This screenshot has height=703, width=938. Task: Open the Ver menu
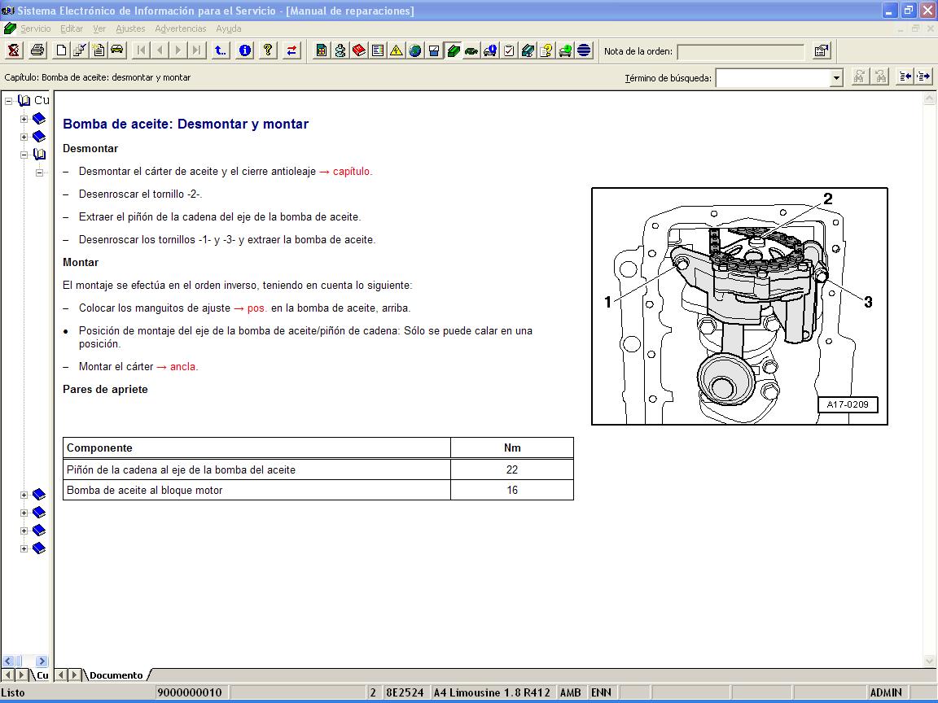[99, 28]
